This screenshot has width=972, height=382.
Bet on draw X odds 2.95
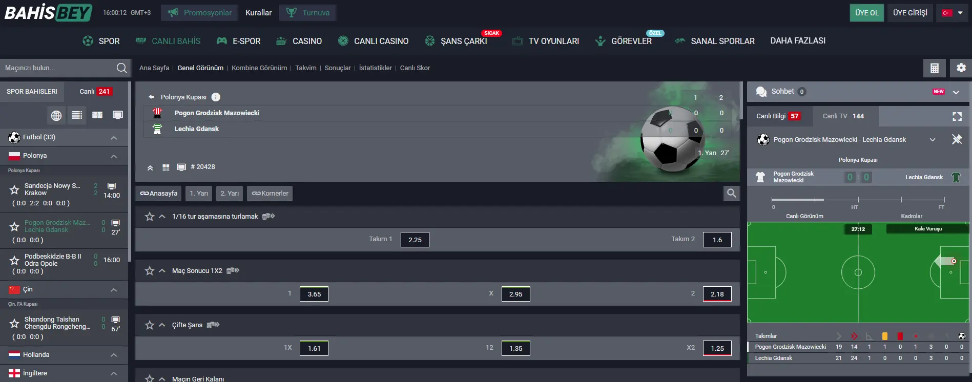[x=515, y=294]
